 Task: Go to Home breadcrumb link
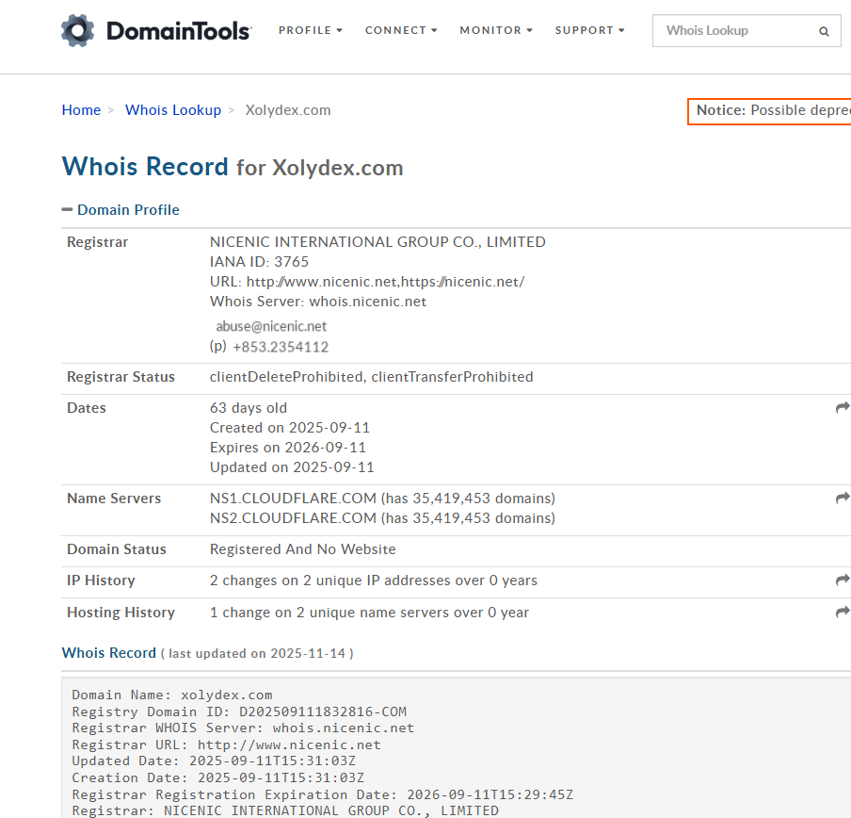(x=81, y=110)
